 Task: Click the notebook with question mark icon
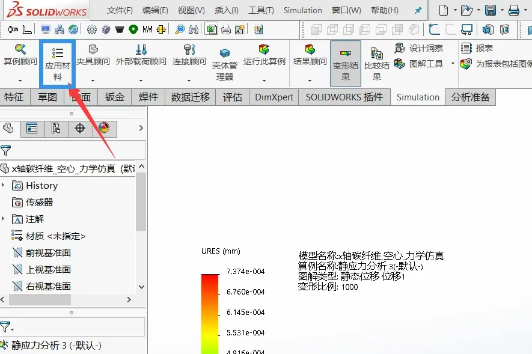[258, 29]
